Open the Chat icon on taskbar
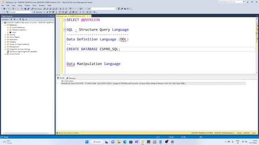The height and width of the screenshot is (145, 259). [x=113, y=142]
